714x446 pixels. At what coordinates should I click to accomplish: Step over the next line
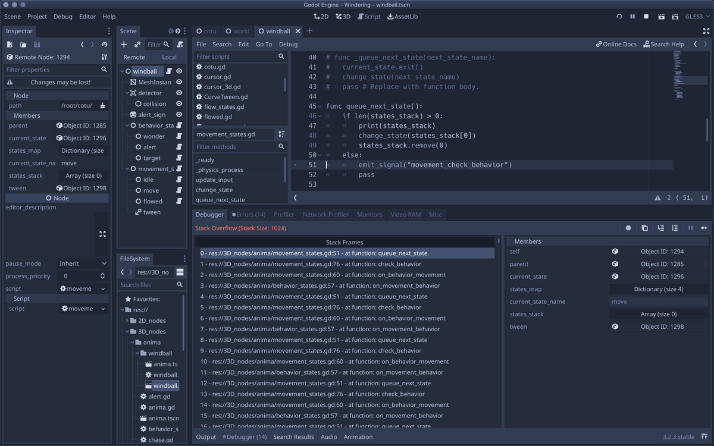coord(675,228)
